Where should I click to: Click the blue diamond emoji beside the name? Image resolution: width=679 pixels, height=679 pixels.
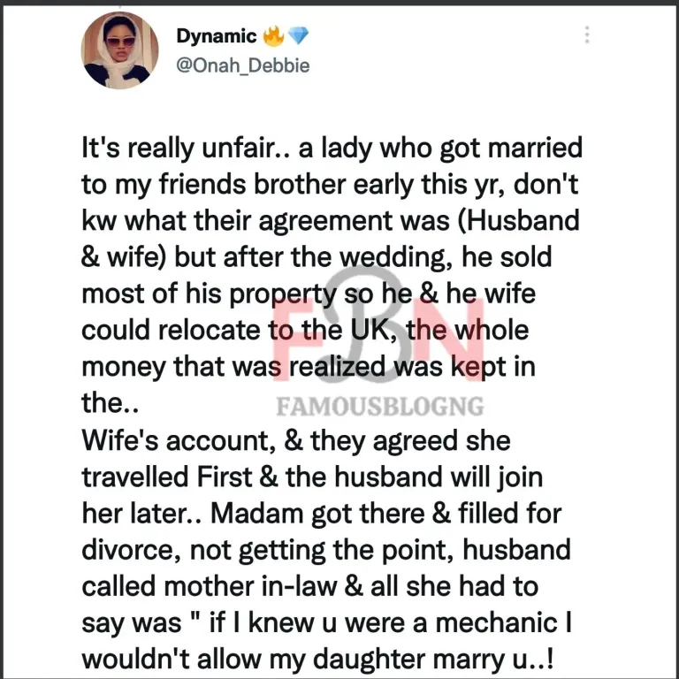coord(298,36)
